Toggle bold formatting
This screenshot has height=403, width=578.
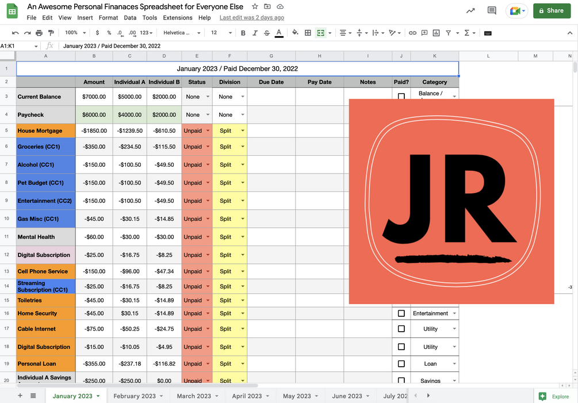tap(243, 33)
